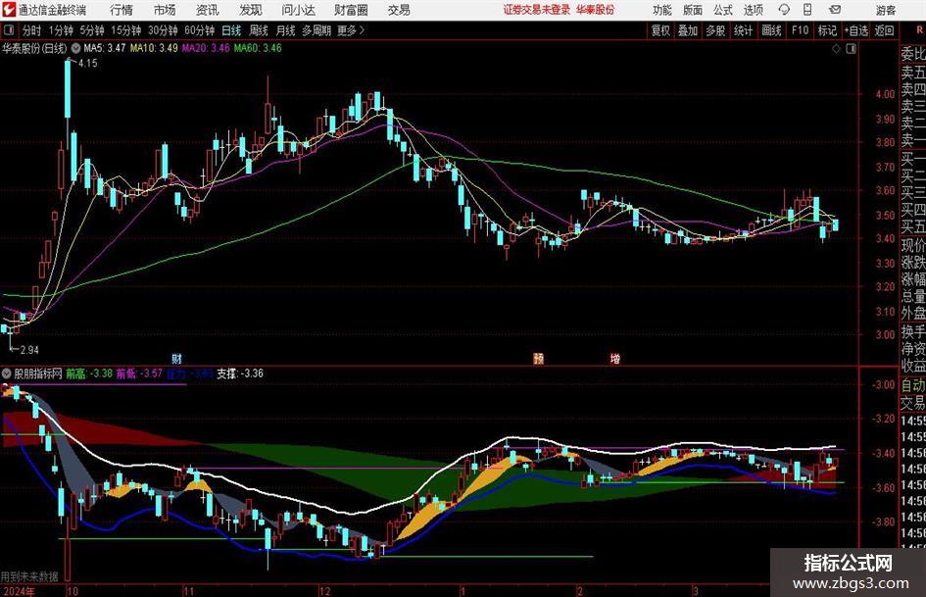This screenshot has width=926, height=597.
Task: Open the 市场 menu
Action: coord(165,10)
